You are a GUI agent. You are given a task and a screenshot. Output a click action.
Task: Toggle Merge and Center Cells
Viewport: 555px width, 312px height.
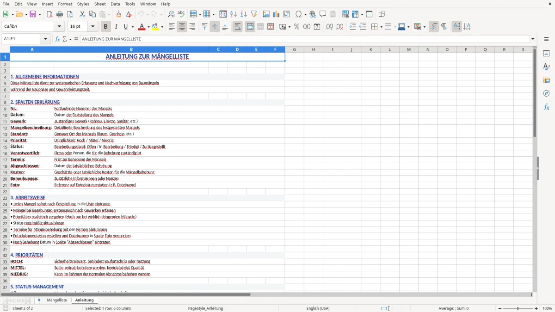pyautogui.click(x=249, y=26)
